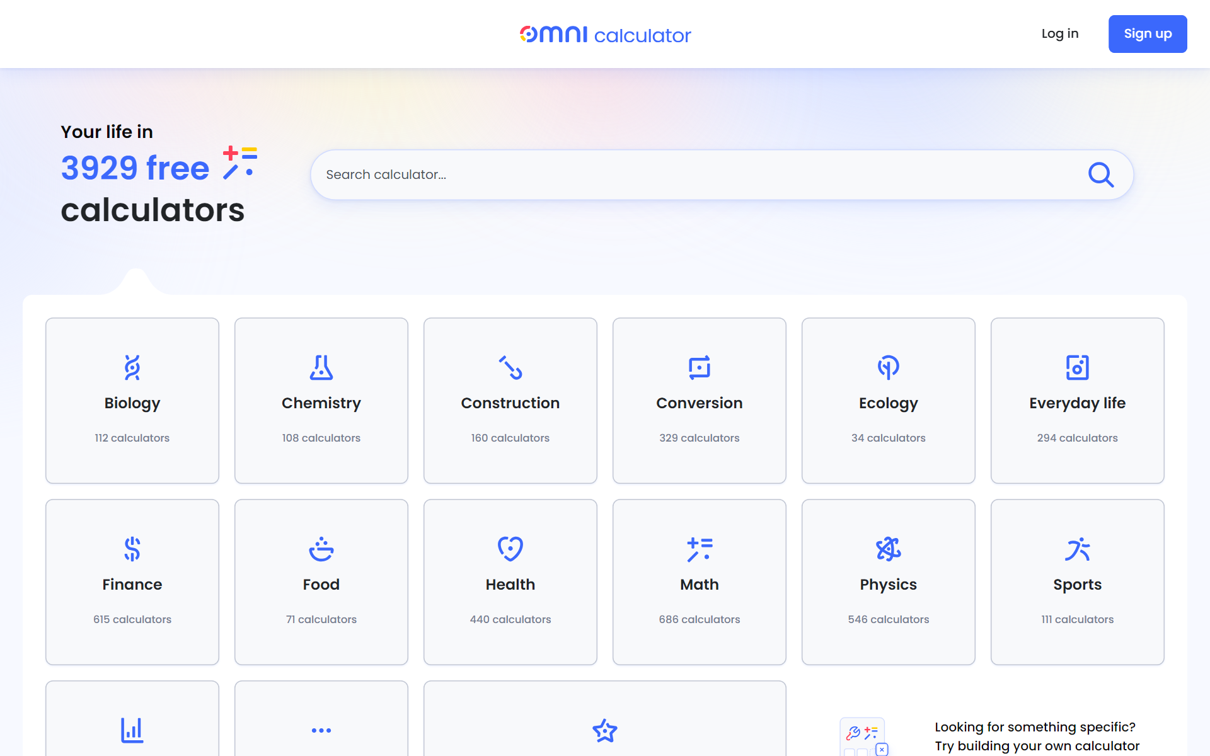1210x756 pixels.
Task: Open the Health category title
Action: click(510, 585)
